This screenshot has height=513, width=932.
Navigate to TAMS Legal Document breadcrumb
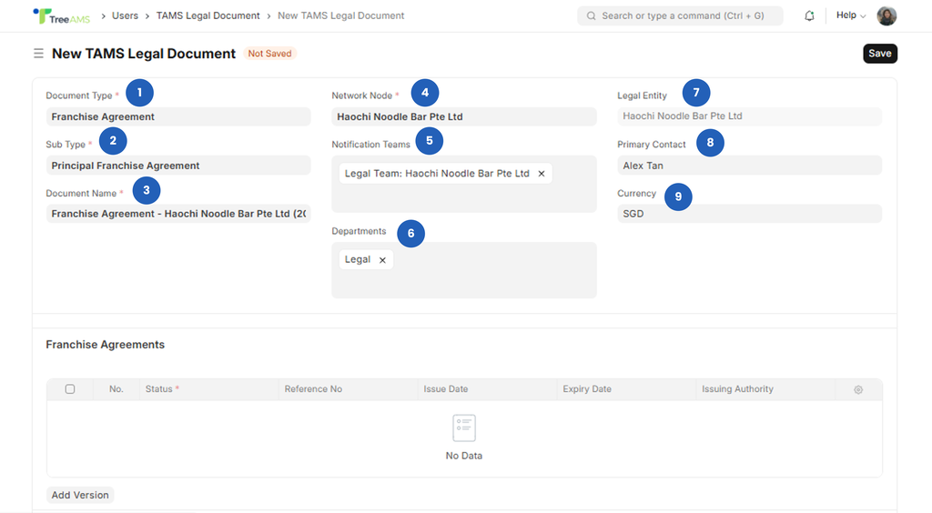coord(208,15)
